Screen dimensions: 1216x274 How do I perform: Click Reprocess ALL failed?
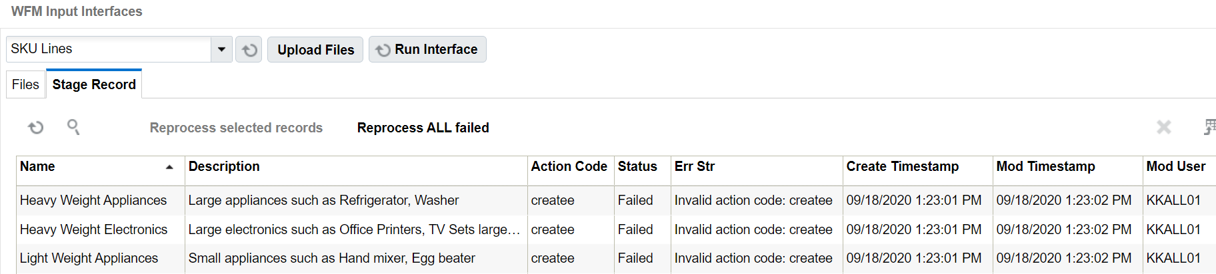(x=423, y=128)
